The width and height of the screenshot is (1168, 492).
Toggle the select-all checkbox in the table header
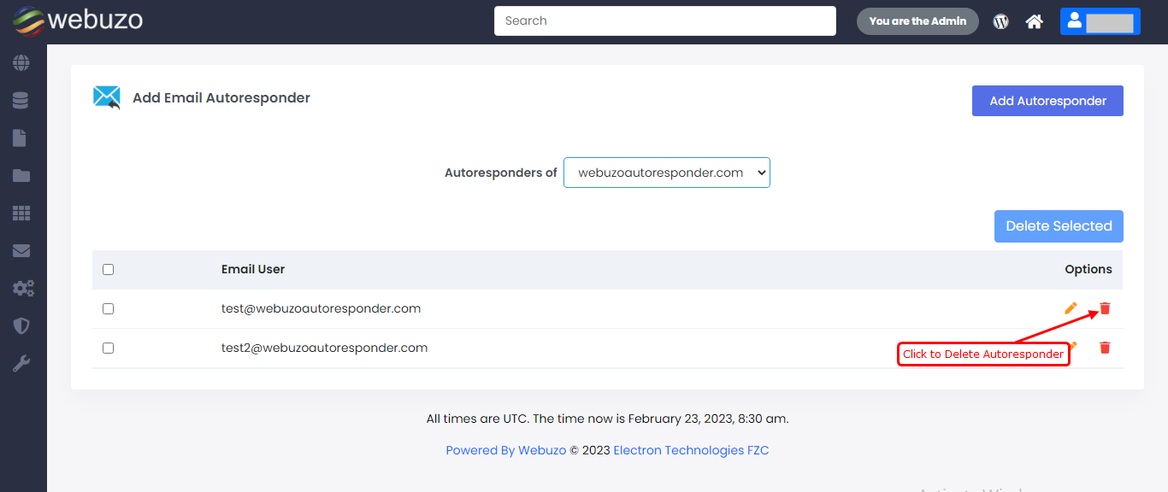click(x=108, y=270)
